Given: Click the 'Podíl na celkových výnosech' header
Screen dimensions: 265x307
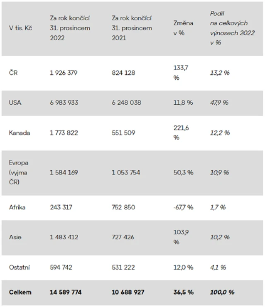Looking at the screenshot, I should click(x=229, y=28).
